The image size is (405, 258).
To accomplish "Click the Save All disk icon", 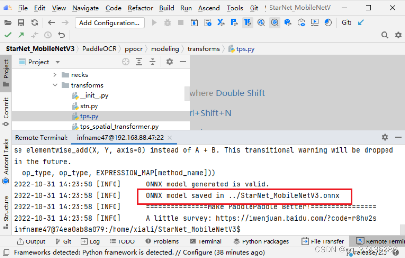I will pos(21,23).
